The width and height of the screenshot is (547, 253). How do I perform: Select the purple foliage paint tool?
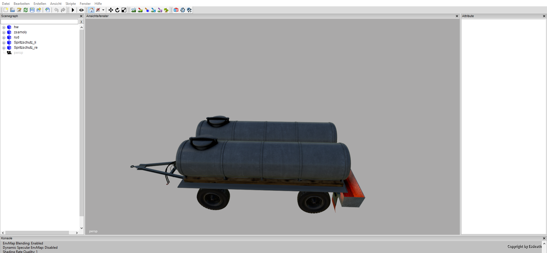[x=160, y=10]
